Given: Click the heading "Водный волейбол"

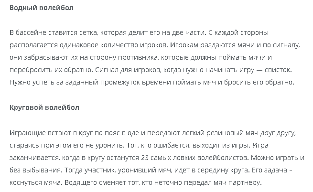Looking at the screenshot, I should click(42, 8).
